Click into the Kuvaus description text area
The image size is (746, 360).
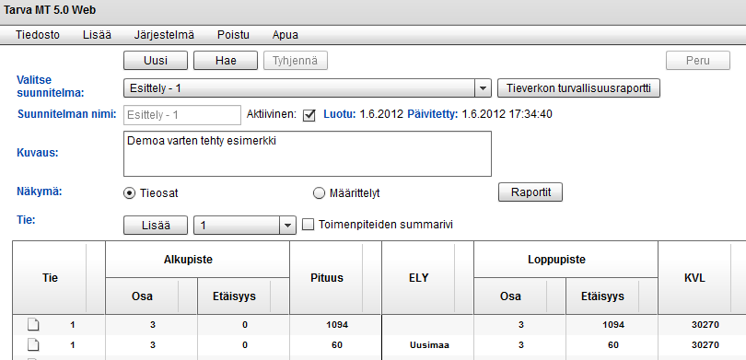pyautogui.click(x=308, y=154)
